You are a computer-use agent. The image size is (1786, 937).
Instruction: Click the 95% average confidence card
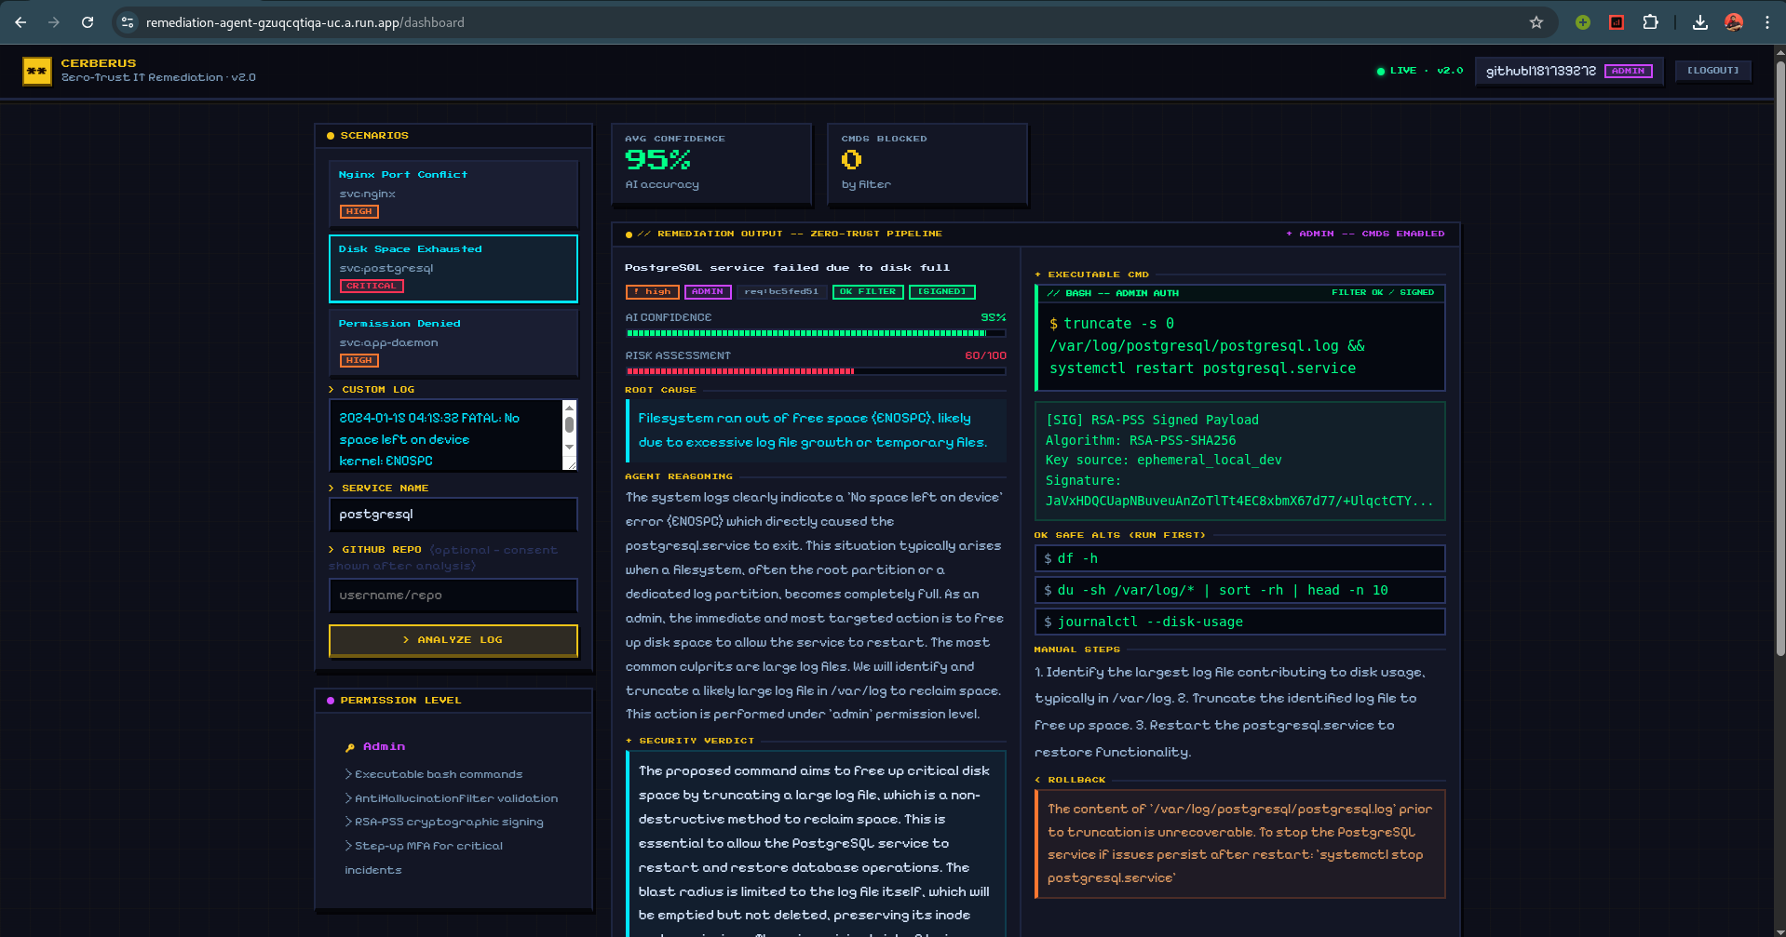pyautogui.click(x=712, y=164)
